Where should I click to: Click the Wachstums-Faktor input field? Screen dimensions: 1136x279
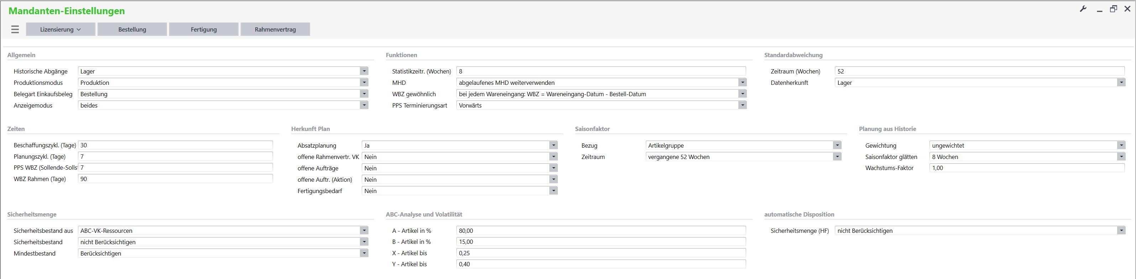(1027, 168)
